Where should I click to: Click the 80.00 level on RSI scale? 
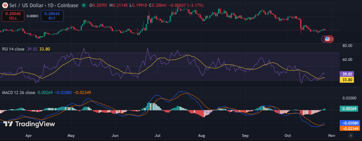pos(348,45)
